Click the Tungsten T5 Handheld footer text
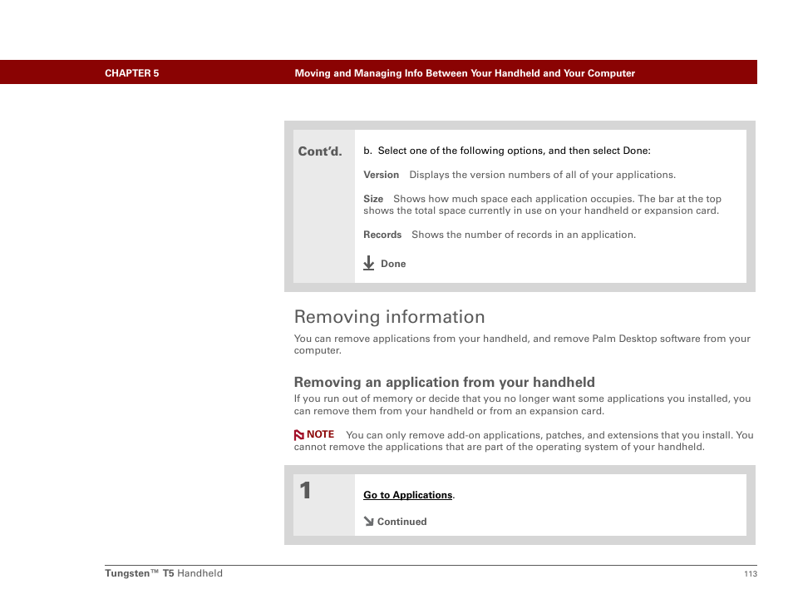This screenshot has height=614, width=793. pyautogui.click(x=164, y=573)
